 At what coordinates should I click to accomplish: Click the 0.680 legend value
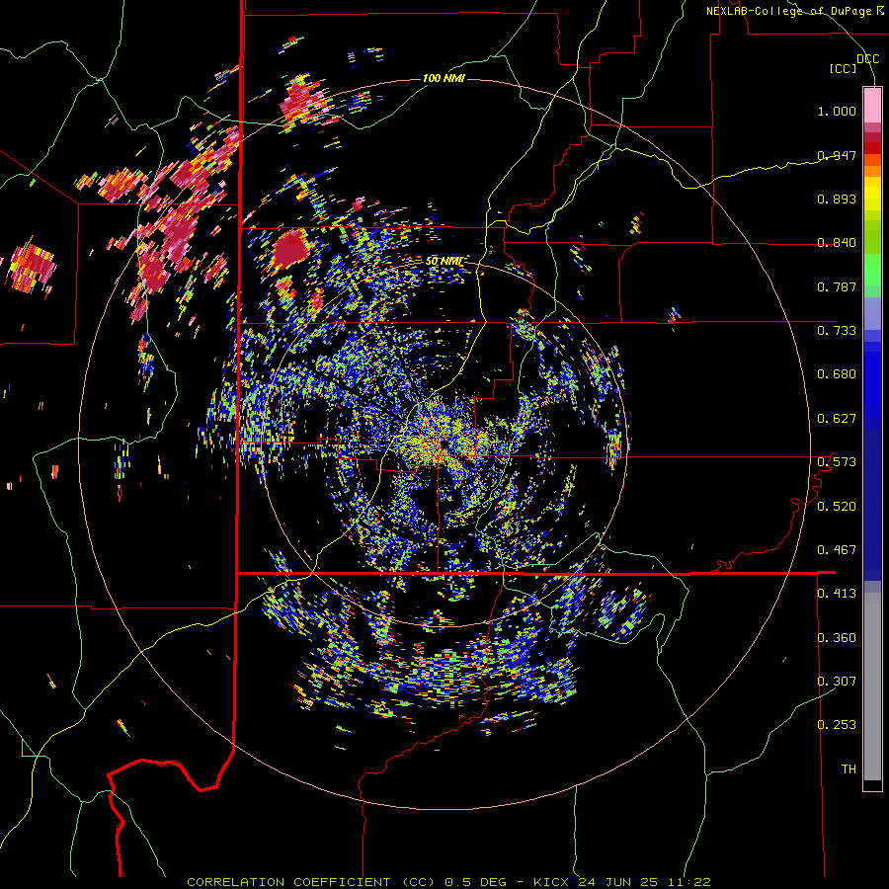click(837, 373)
